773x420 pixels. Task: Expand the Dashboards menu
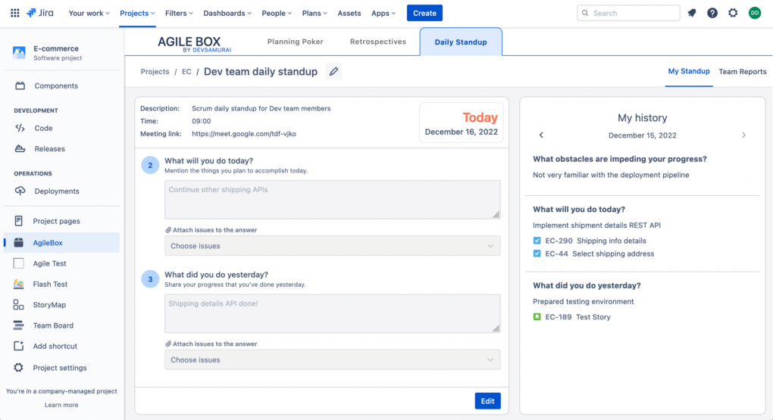[227, 14]
